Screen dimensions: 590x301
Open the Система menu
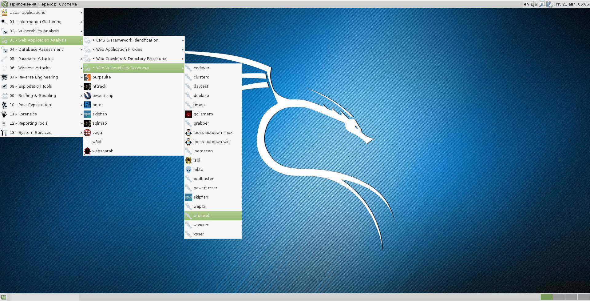click(68, 4)
